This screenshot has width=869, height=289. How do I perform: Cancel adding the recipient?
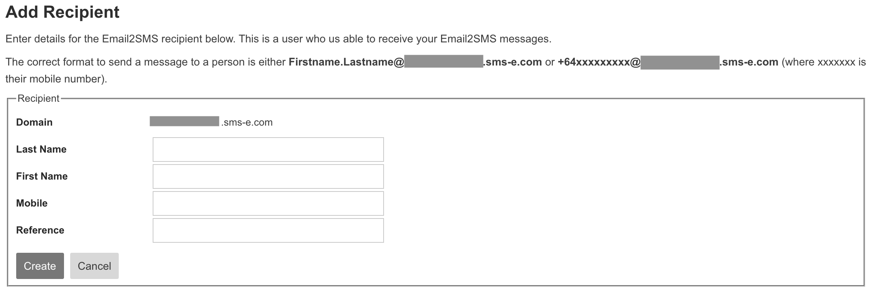pos(94,266)
